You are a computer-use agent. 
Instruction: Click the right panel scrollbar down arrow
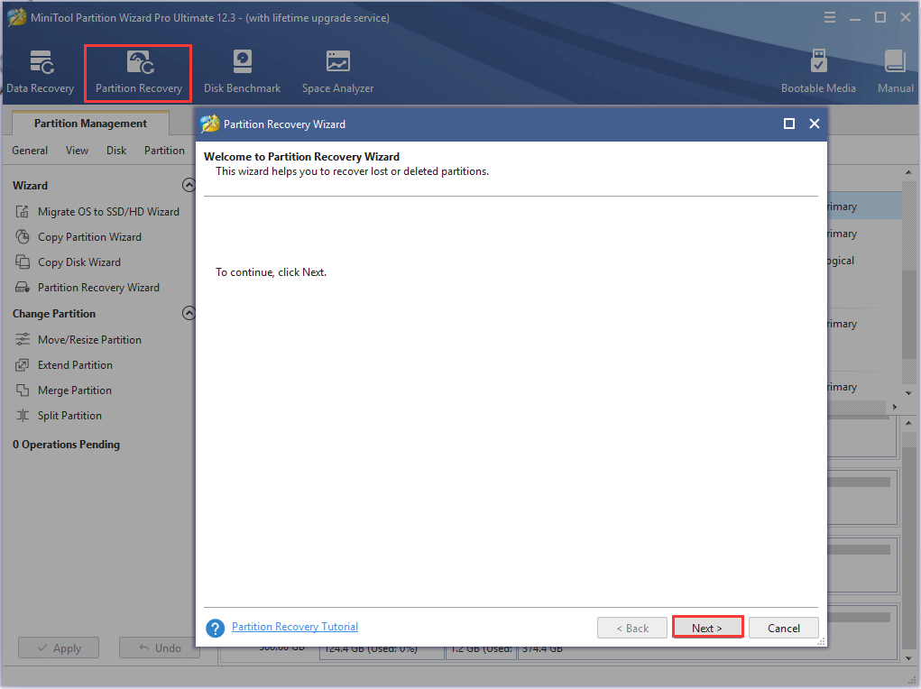[x=909, y=392]
